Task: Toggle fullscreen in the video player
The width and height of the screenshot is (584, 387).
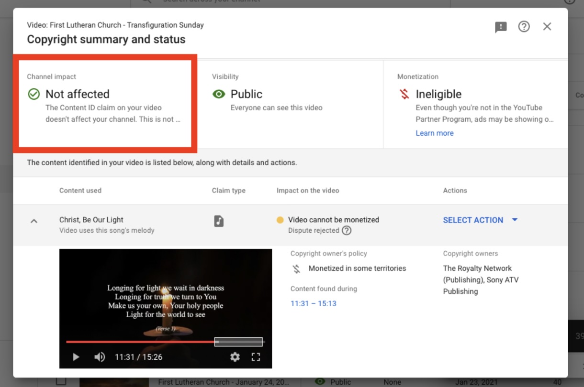Action: coord(256,356)
